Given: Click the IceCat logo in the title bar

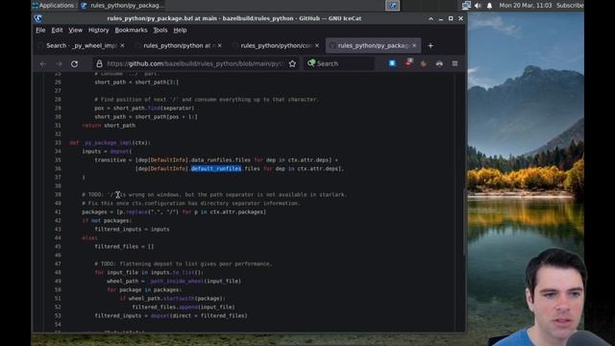Looking at the screenshot, I should tap(38, 18).
